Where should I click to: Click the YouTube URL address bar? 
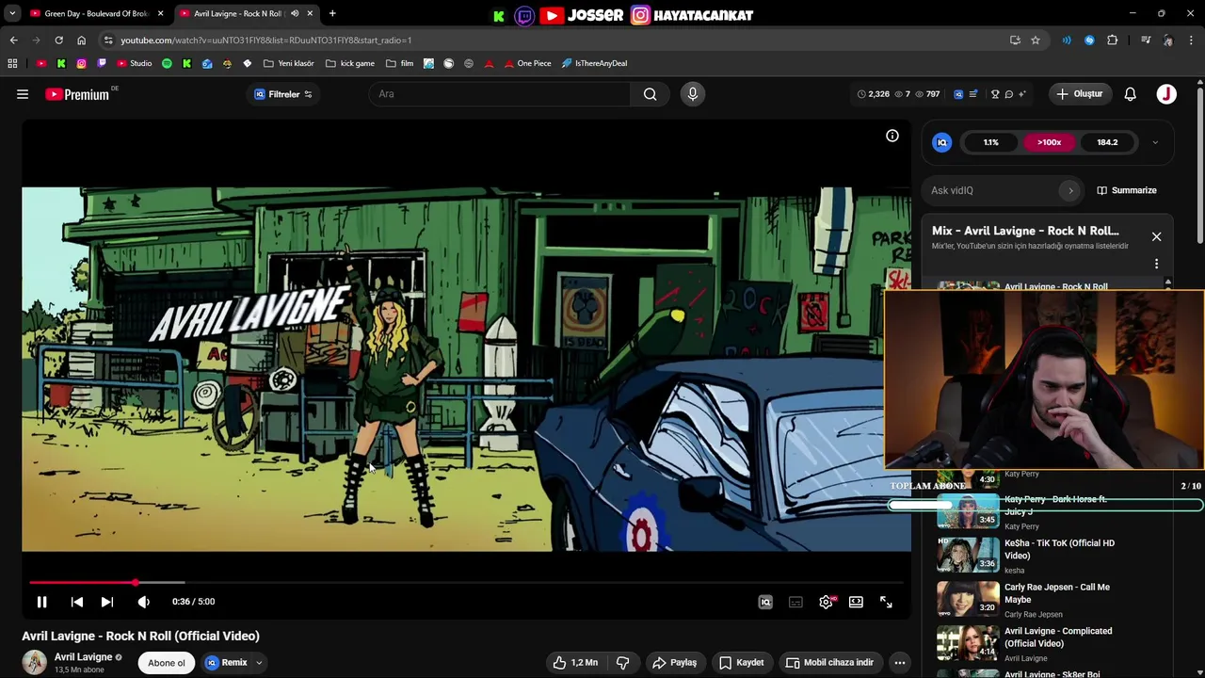555,40
